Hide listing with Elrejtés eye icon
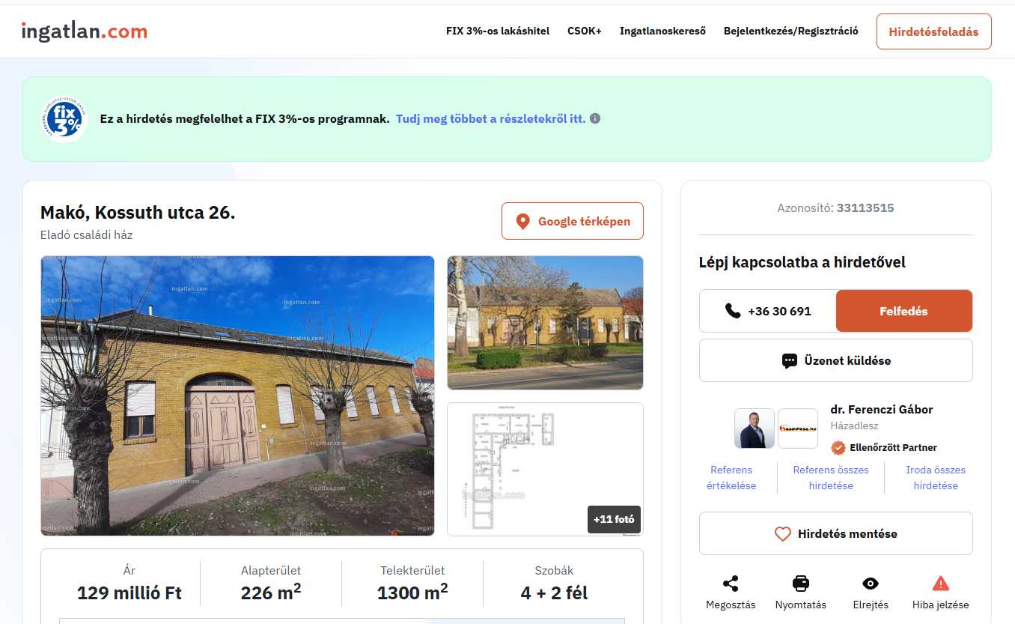1015x624 pixels. pos(870,584)
